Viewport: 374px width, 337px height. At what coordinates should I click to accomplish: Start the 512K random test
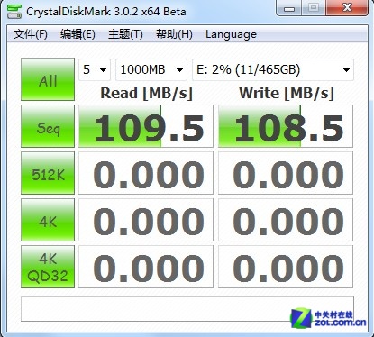coord(48,173)
